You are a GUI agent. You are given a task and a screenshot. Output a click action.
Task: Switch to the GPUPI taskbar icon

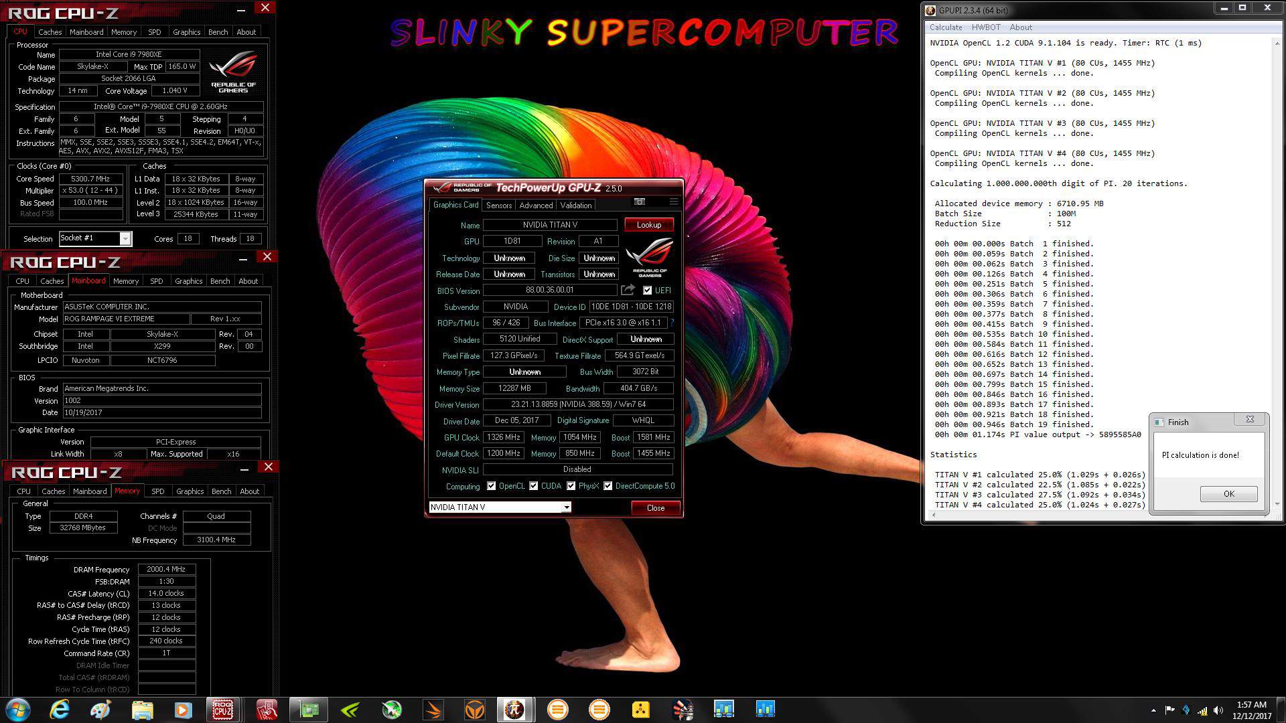515,710
